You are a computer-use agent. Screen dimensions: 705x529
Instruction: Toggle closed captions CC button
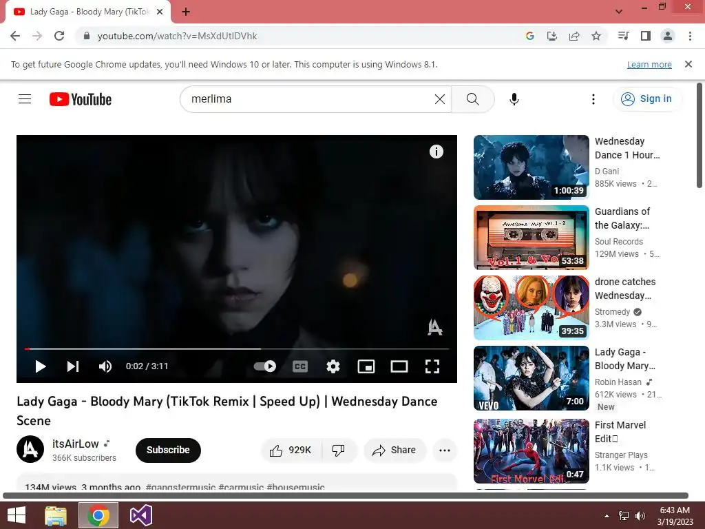pyautogui.click(x=300, y=366)
